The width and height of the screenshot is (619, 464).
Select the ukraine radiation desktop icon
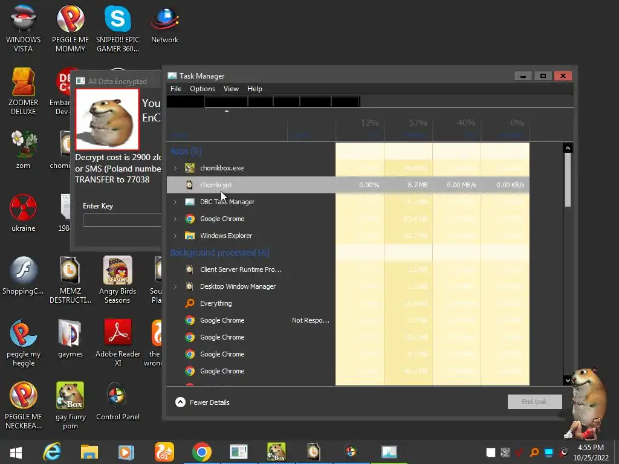point(24,213)
